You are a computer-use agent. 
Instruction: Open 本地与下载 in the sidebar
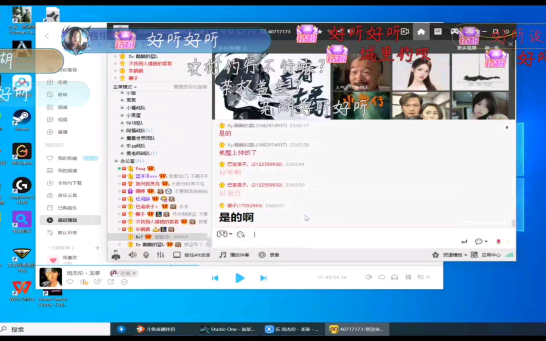click(70, 183)
